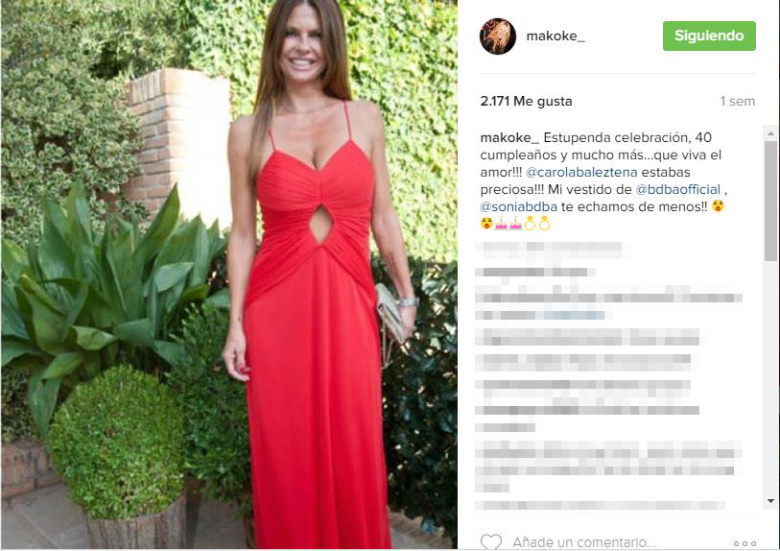Click the photo of the red dress
780x551 pixels.
tap(229, 275)
